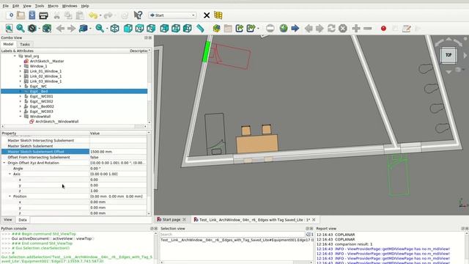
Task: Open the zoom magnifier dropdown arrow
Action: 106,29
